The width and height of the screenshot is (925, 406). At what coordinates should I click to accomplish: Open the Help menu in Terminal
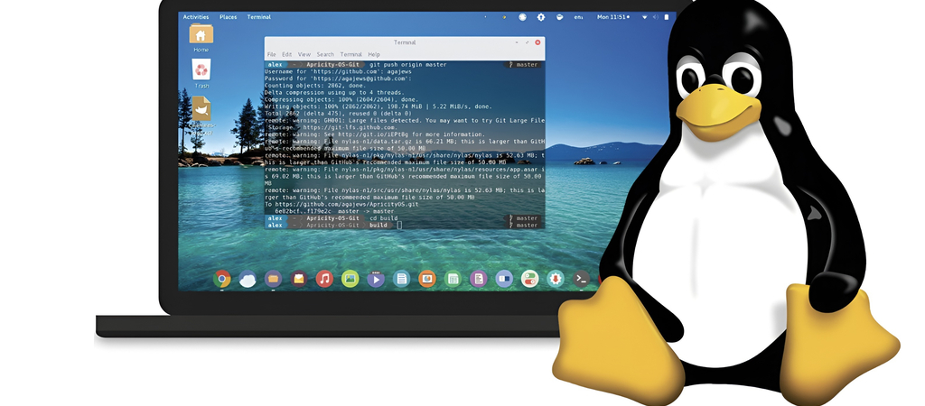tap(374, 54)
